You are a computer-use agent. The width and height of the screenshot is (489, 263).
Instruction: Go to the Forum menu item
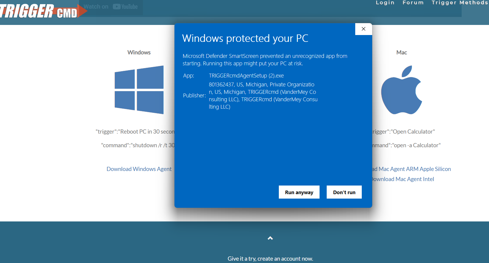[x=413, y=3]
